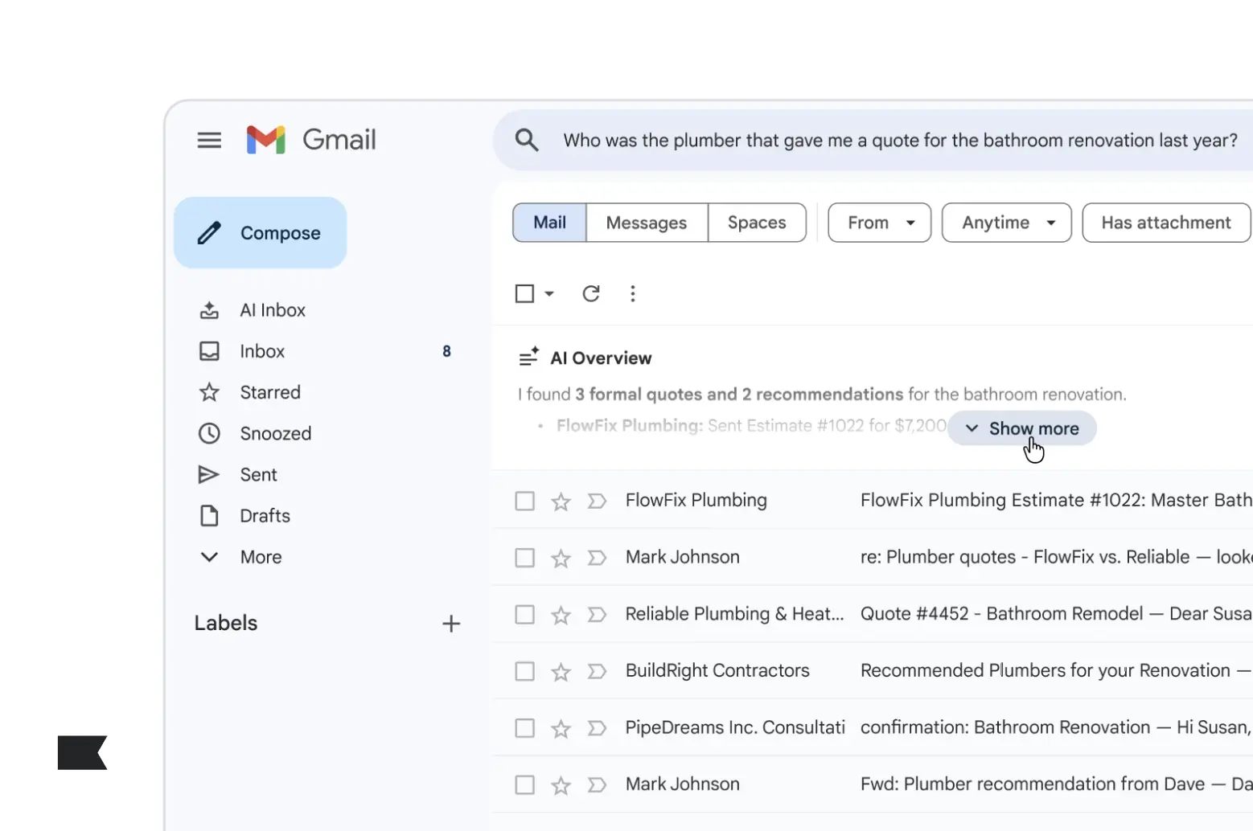Click the plus icon to create label

coord(451,624)
